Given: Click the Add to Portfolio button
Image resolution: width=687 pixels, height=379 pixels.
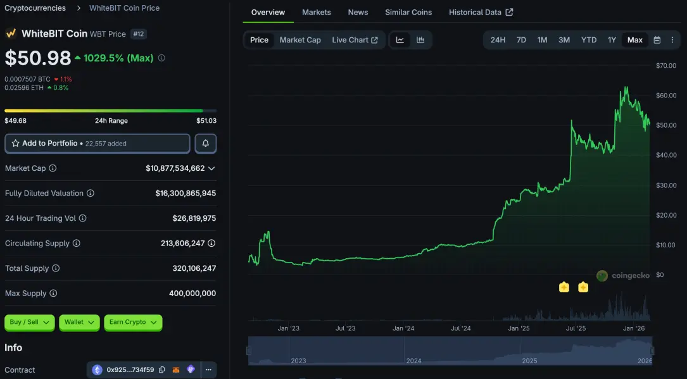Looking at the screenshot, I should click(x=98, y=143).
